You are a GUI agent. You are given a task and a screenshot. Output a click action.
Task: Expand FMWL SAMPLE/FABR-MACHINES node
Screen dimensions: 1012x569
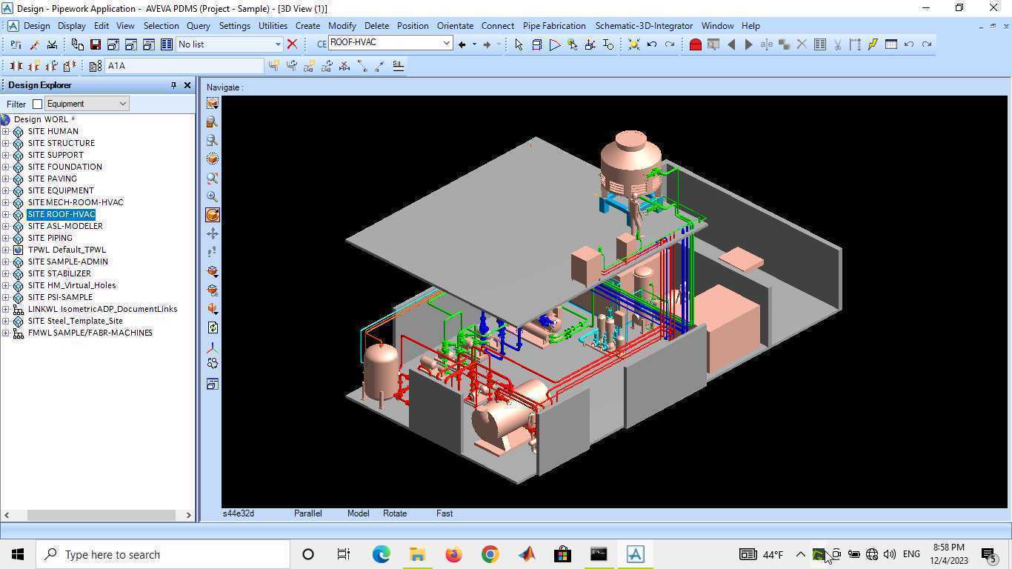point(6,333)
